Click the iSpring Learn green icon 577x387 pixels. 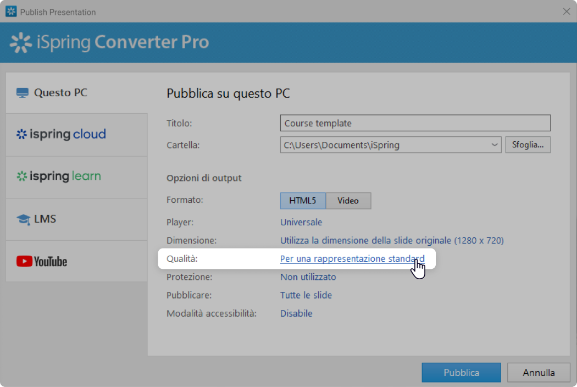pos(22,176)
